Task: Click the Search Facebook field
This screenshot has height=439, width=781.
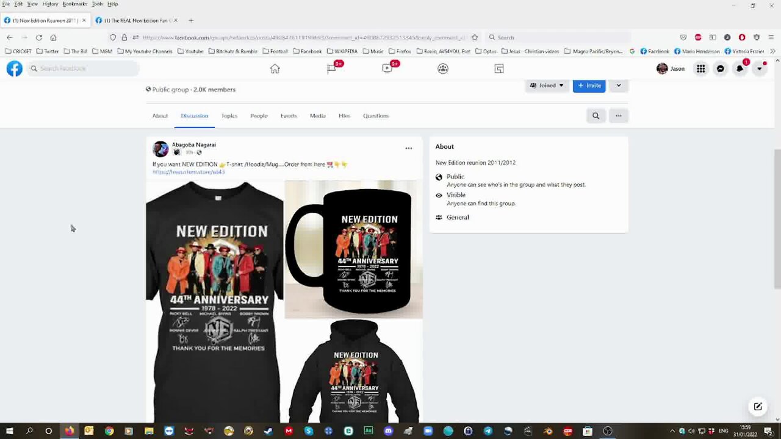Action: pyautogui.click(x=82, y=69)
